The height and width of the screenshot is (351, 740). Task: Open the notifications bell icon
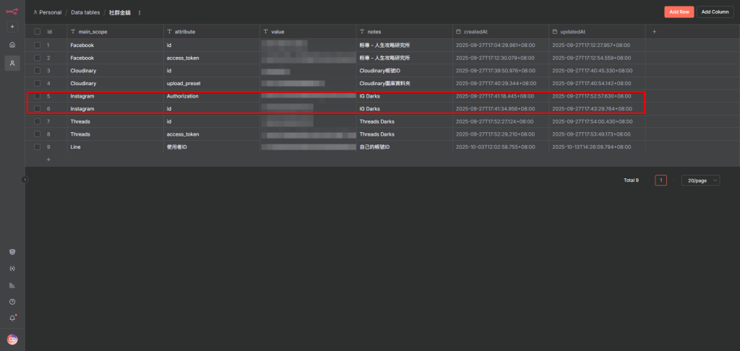[x=12, y=318]
